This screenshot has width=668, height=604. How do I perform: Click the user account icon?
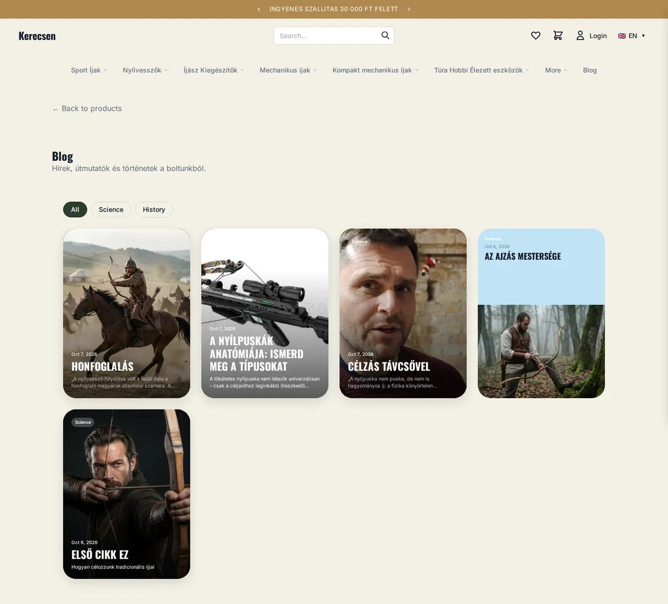click(580, 36)
